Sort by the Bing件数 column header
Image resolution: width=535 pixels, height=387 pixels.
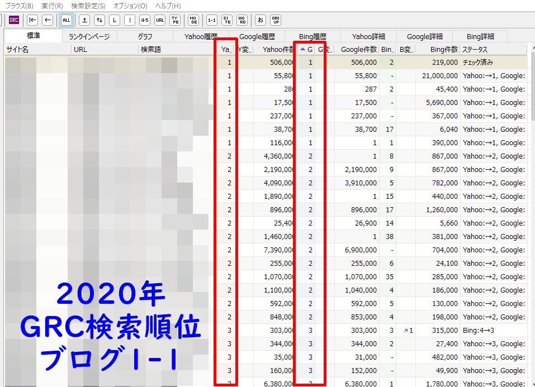tap(438, 50)
